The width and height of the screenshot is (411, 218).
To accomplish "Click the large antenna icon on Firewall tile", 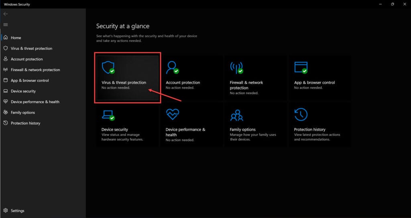I will pyautogui.click(x=236, y=67).
